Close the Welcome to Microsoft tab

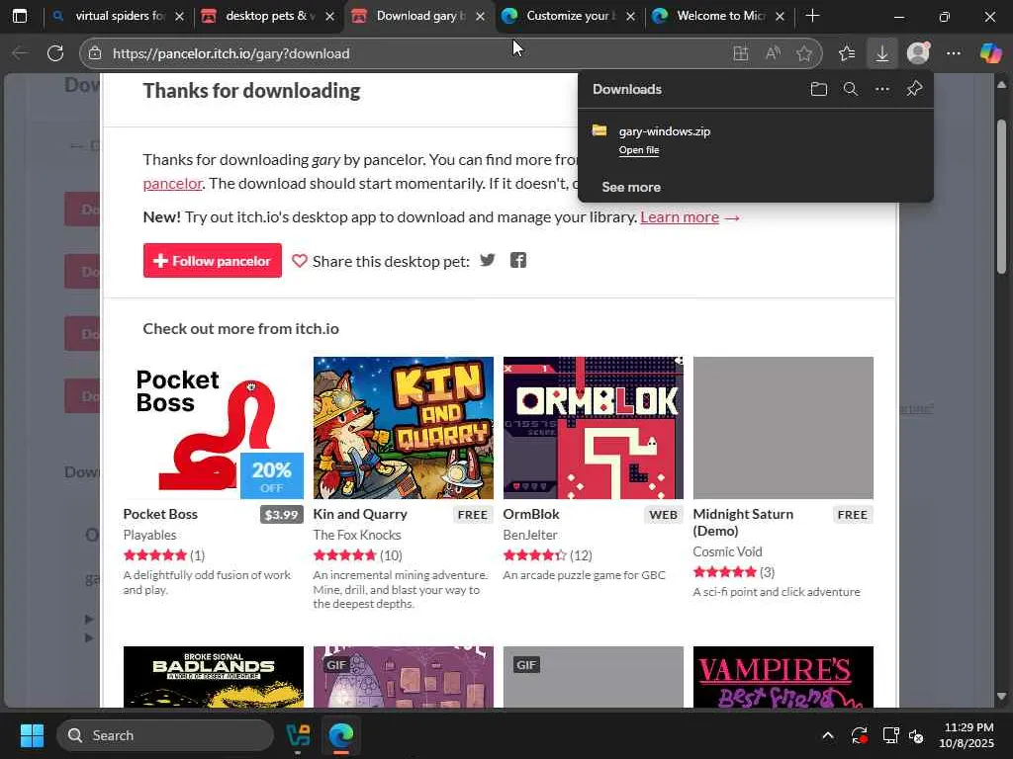click(x=780, y=17)
